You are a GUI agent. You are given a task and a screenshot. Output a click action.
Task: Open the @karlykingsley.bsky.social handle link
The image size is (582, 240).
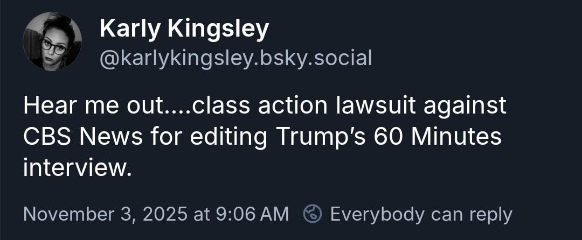(235, 58)
